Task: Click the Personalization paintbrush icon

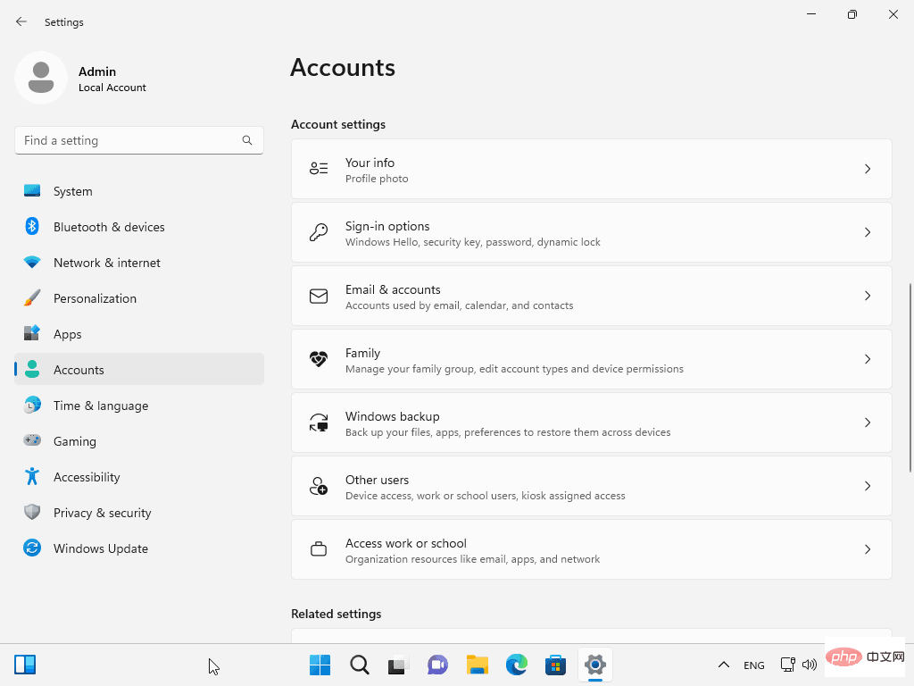Action: click(x=32, y=298)
